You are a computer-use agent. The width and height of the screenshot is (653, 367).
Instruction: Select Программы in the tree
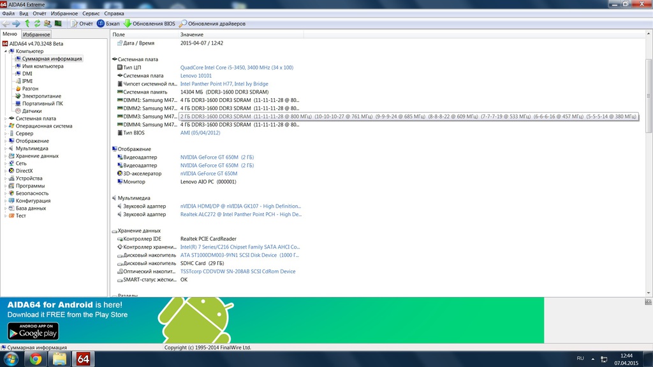tap(30, 186)
